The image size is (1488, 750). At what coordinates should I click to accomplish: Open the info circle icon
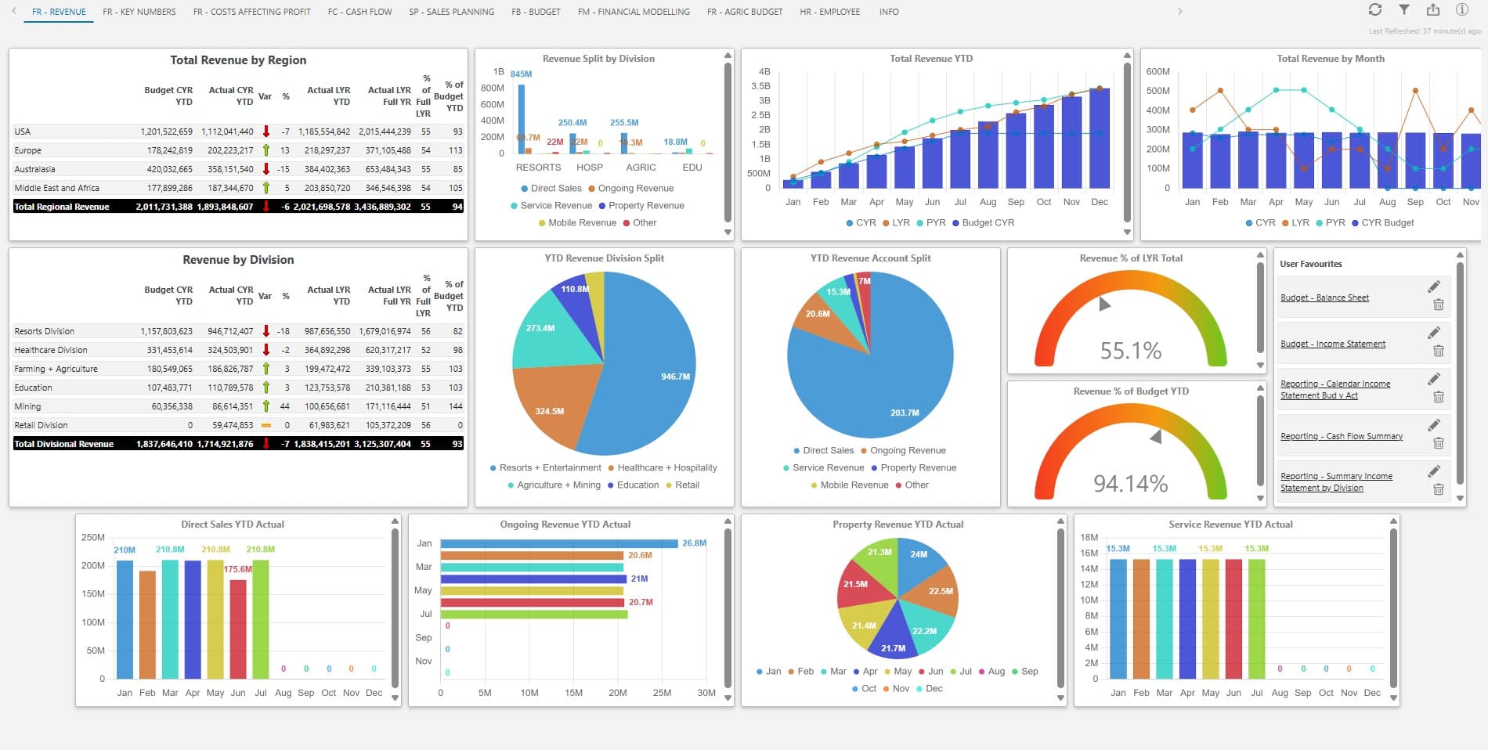[x=1462, y=9]
